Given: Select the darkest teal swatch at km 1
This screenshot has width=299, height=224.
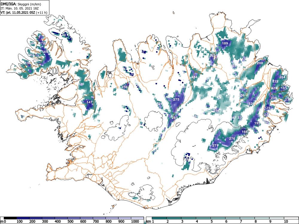Looking at the screenshot, I should click(159, 218).
